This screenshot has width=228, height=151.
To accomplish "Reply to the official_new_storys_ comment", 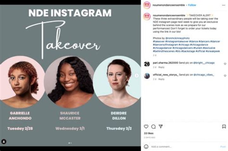I will pyautogui.click(x=161, y=79).
